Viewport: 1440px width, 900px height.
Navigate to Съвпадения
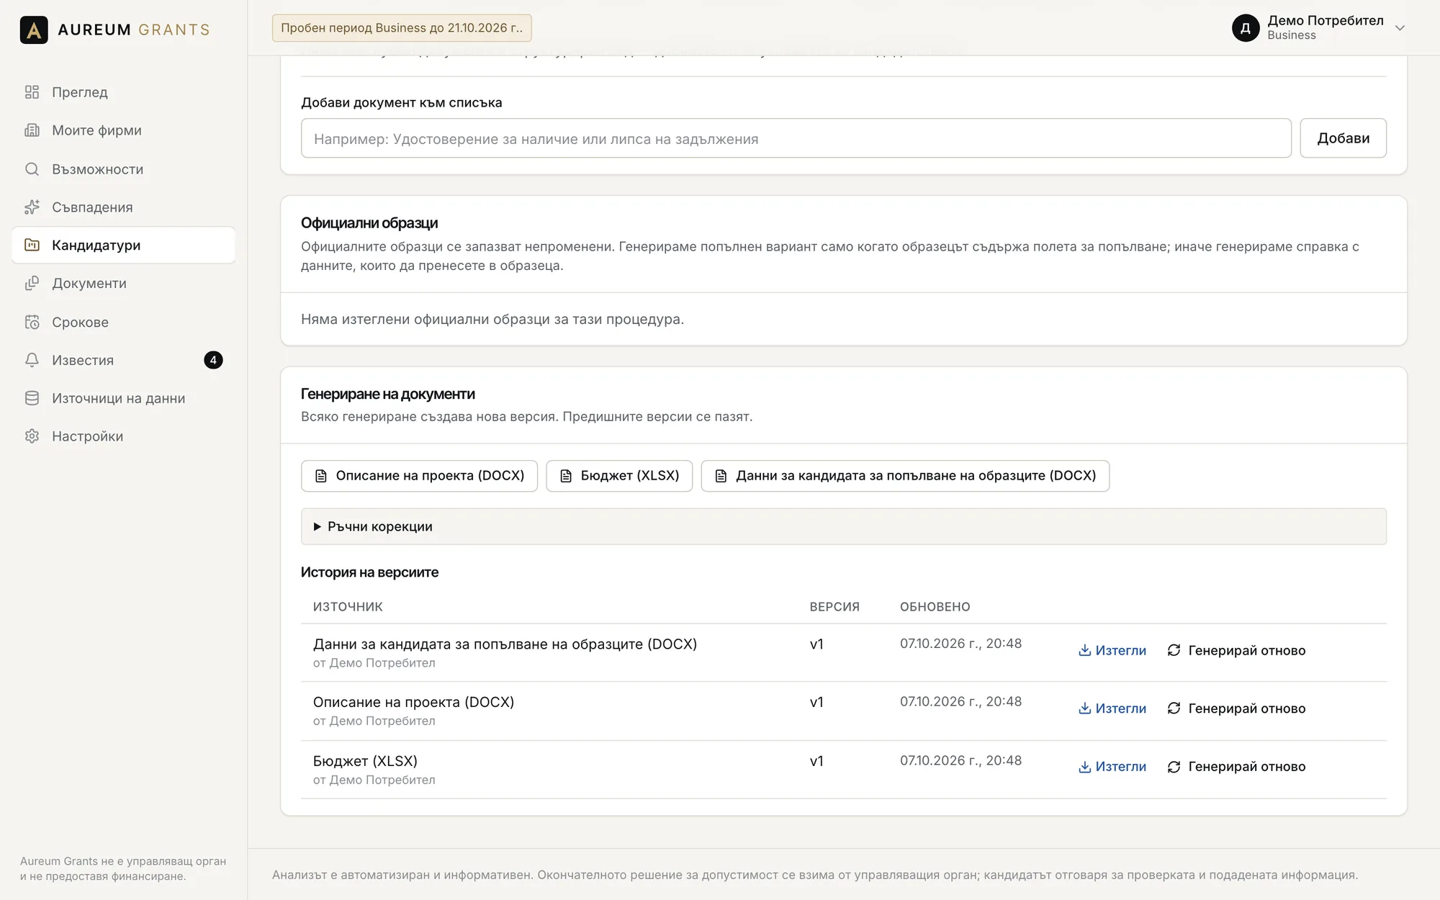pos(123,207)
